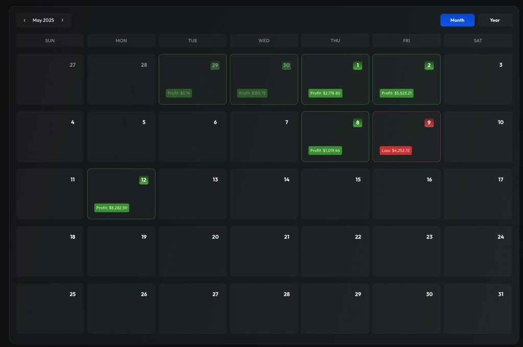Click the profit badge on April 29
This screenshot has height=347, width=523.
[x=178, y=93]
